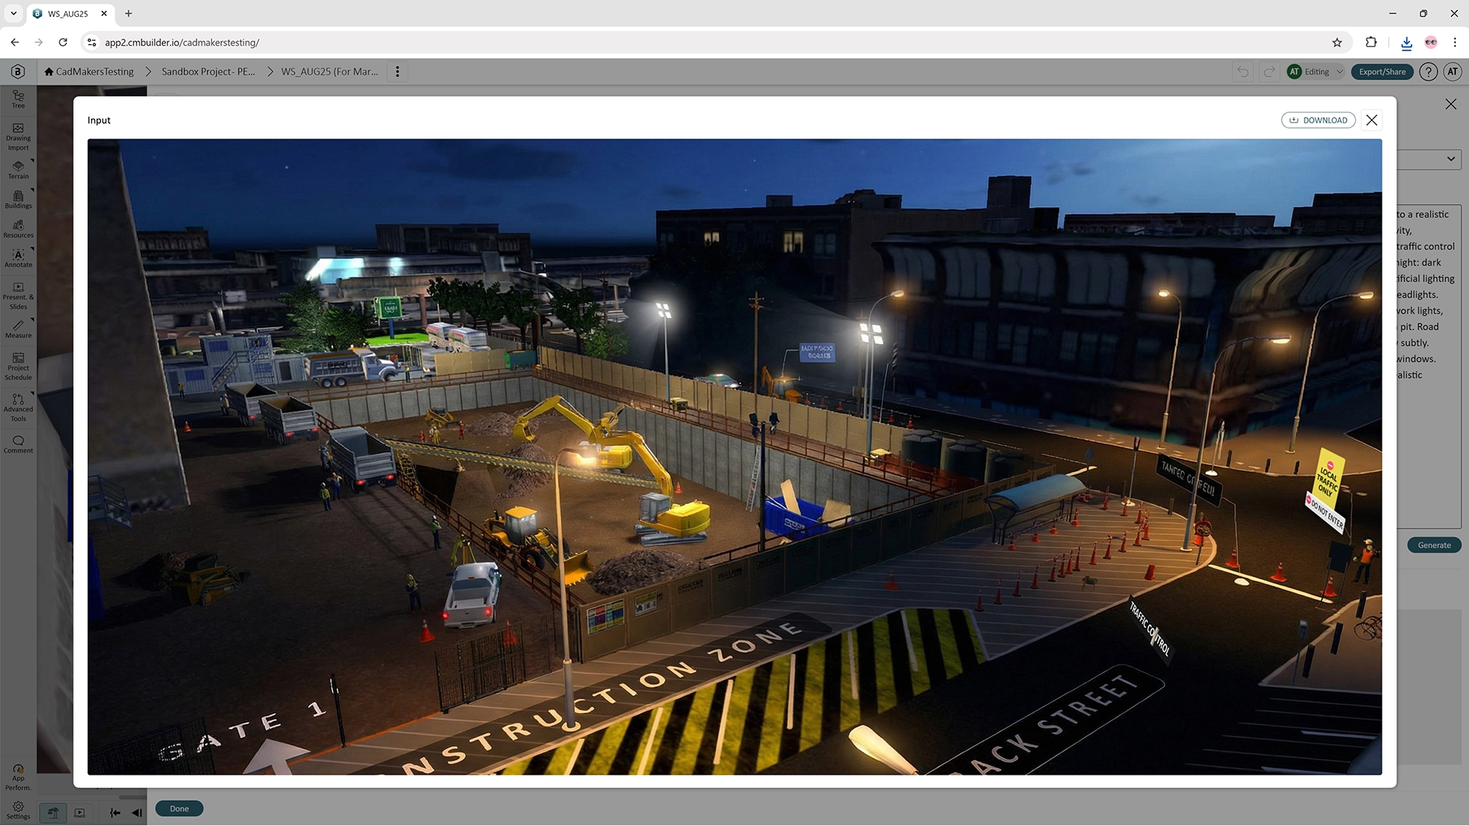Select the Annotate tool
Image resolution: width=1469 pixels, height=826 pixels.
pyautogui.click(x=18, y=258)
